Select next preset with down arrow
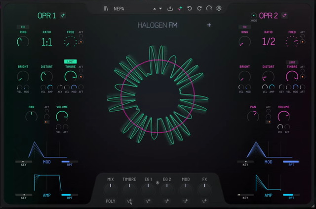The image size is (316, 209). click(160, 9)
